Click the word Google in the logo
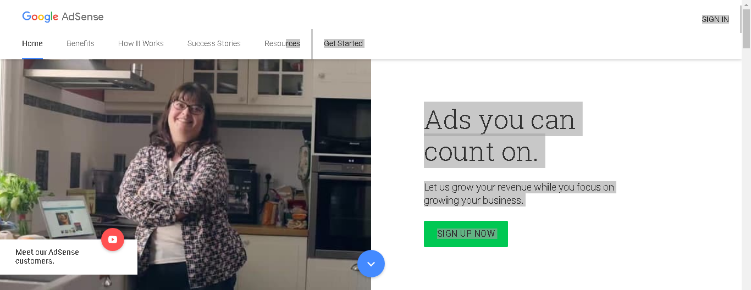This screenshot has width=751, height=290. coord(40,17)
